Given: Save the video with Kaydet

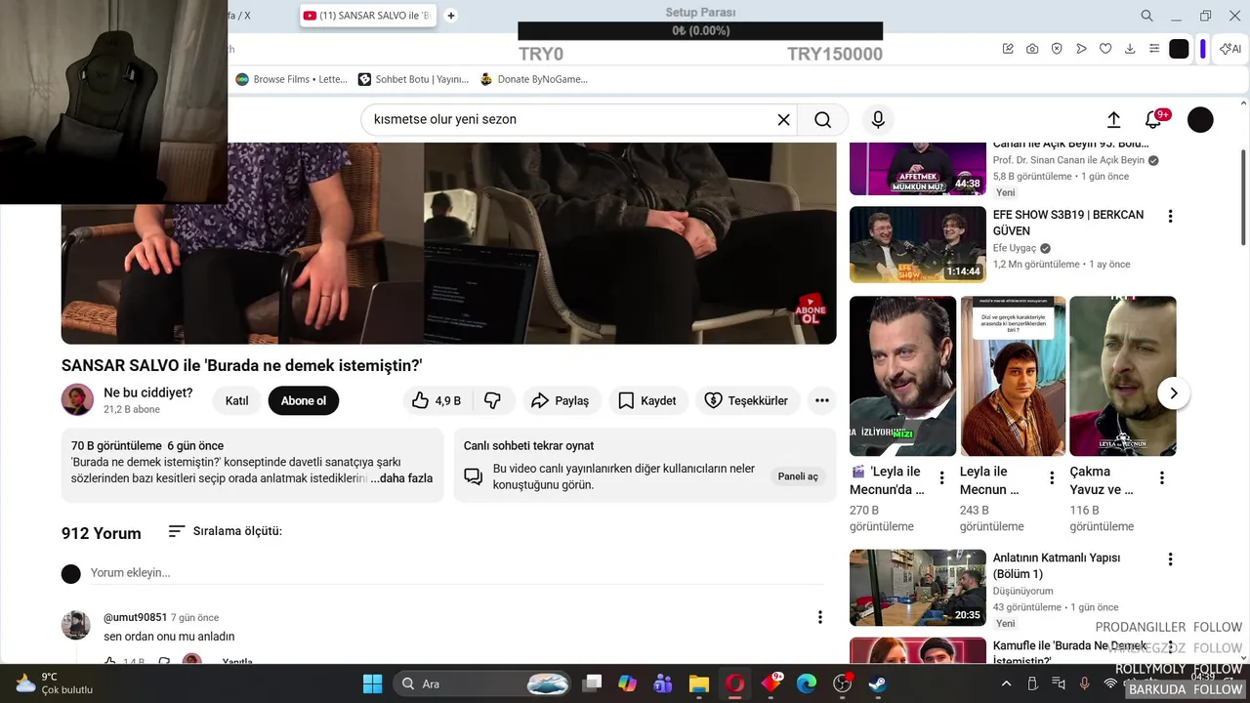Looking at the screenshot, I should point(648,400).
